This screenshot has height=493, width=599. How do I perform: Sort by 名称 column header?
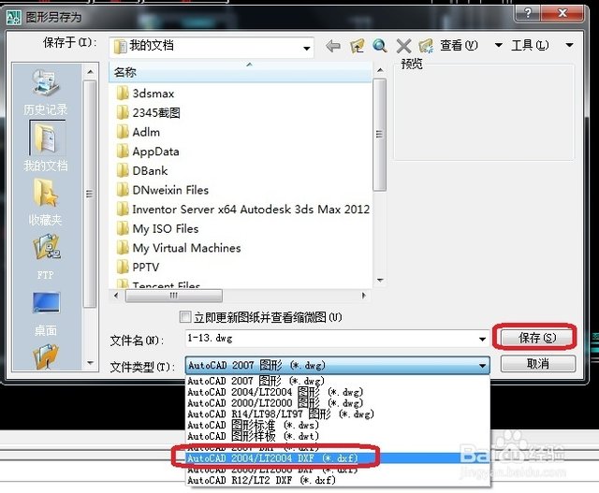[x=240, y=72]
